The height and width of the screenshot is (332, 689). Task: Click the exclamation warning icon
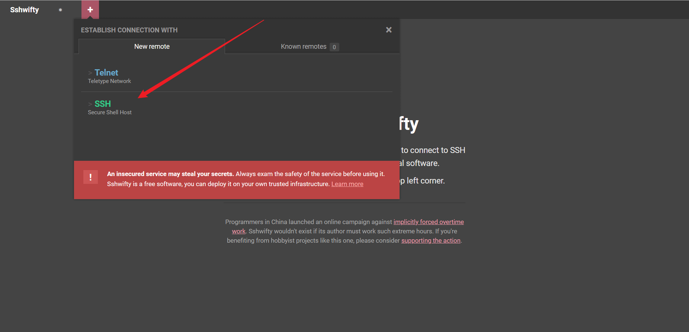tap(90, 177)
